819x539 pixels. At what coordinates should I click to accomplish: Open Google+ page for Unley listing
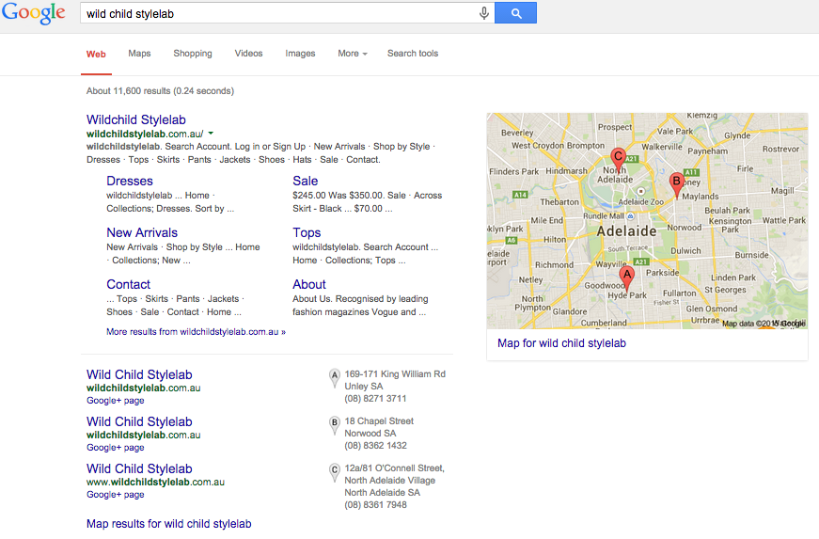coord(116,401)
